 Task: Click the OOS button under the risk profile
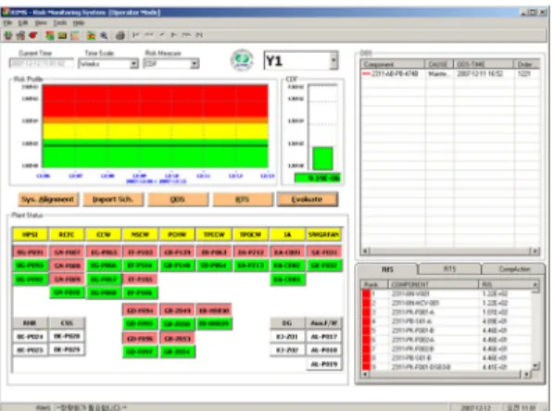[177, 200]
